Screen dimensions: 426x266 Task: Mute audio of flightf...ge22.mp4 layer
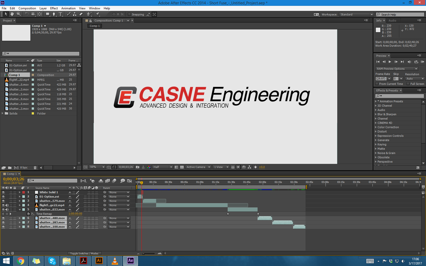tap(7, 205)
